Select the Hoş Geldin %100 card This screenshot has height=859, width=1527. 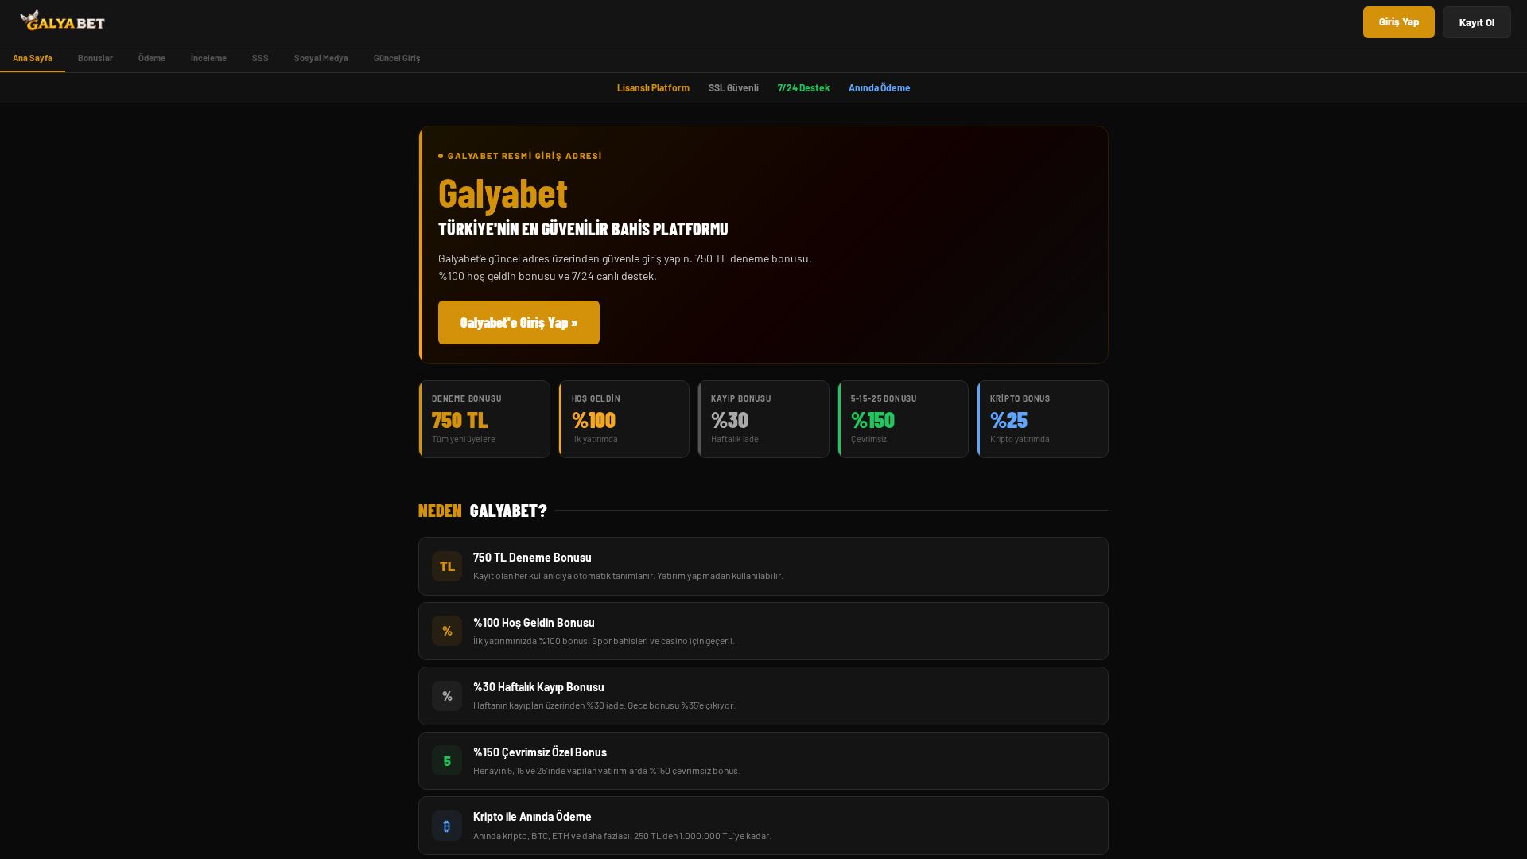click(624, 419)
